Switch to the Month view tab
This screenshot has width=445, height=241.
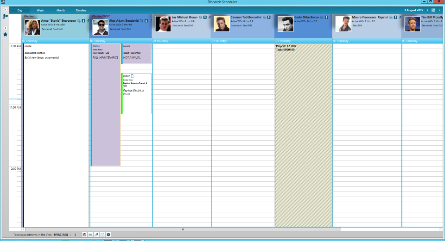point(60,11)
